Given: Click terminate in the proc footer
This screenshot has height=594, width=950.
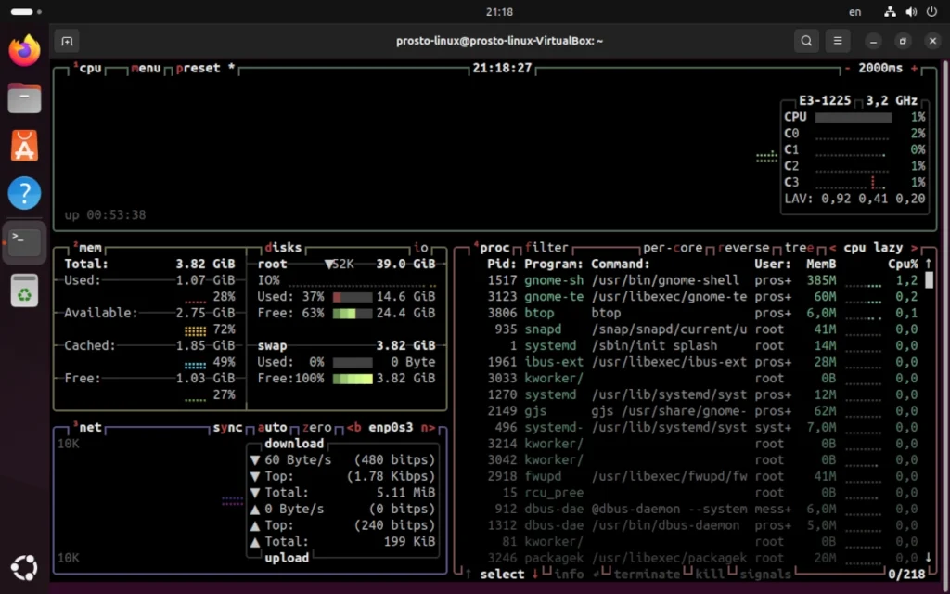Looking at the screenshot, I should (647, 574).
